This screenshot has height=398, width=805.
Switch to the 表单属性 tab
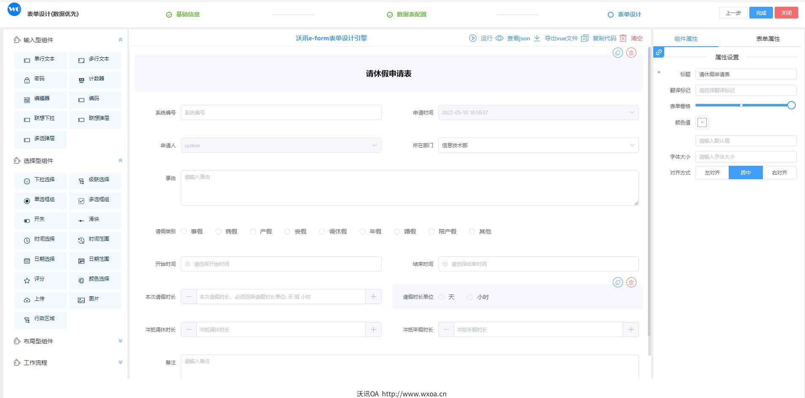click(x=767, y=39)
